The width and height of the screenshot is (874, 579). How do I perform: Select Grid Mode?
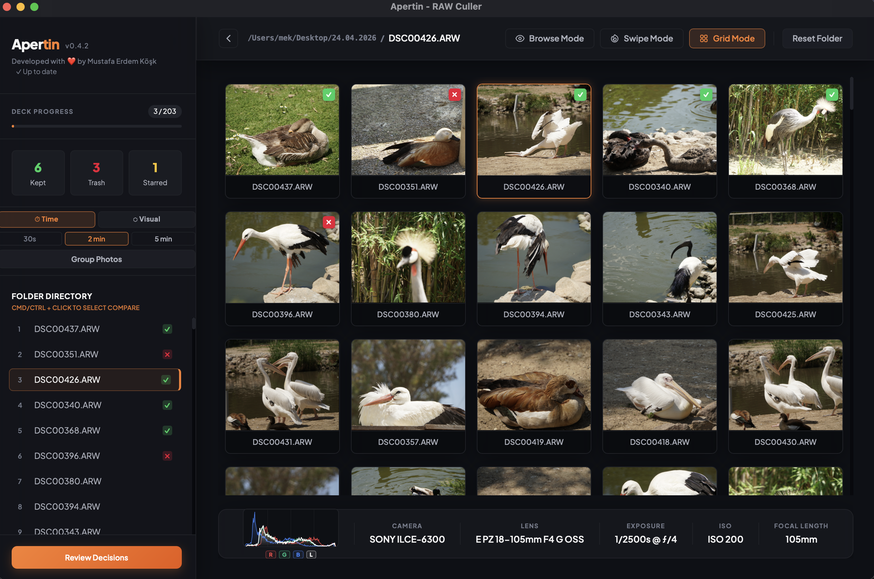(x=727, y=38)
